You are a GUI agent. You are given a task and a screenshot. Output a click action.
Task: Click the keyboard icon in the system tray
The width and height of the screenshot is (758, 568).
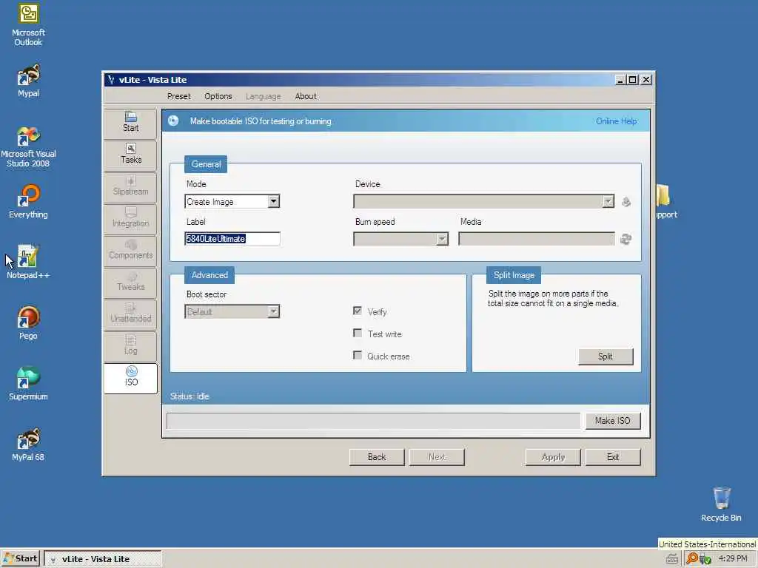click(672, 559)
